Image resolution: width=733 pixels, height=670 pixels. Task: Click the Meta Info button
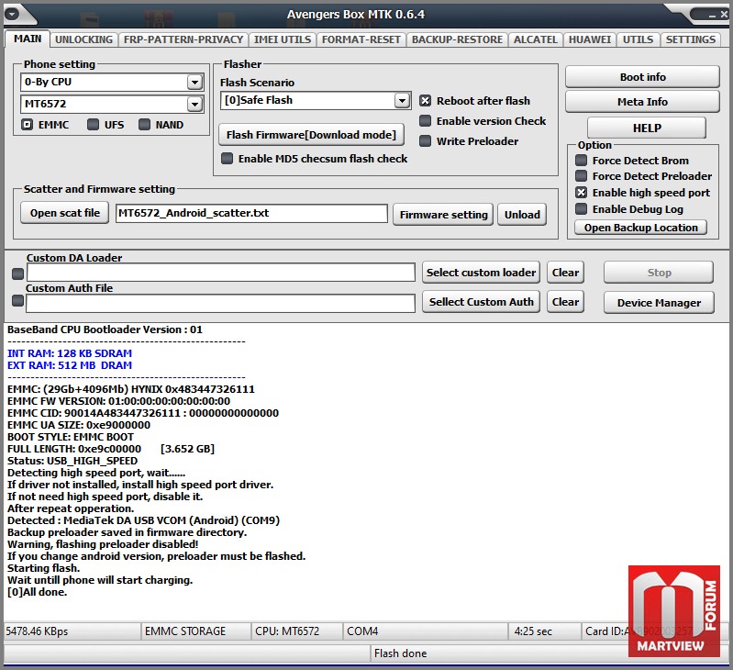[642, 102]
